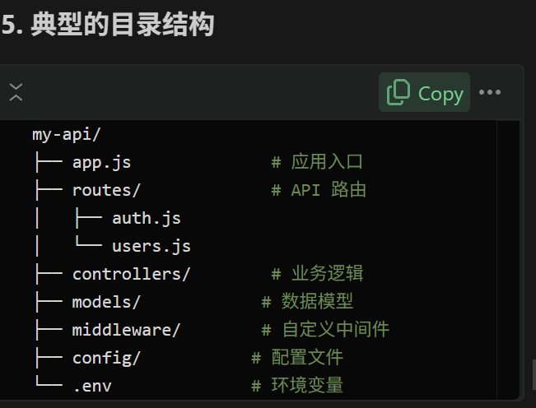Click the app.js file name
This screenshot has height=408, width=536.
point(101,163)
